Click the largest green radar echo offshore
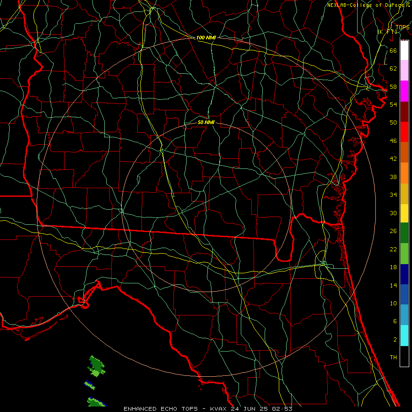Image resolution: width=412 pixels, height=412 pixels. coord(96,366)
